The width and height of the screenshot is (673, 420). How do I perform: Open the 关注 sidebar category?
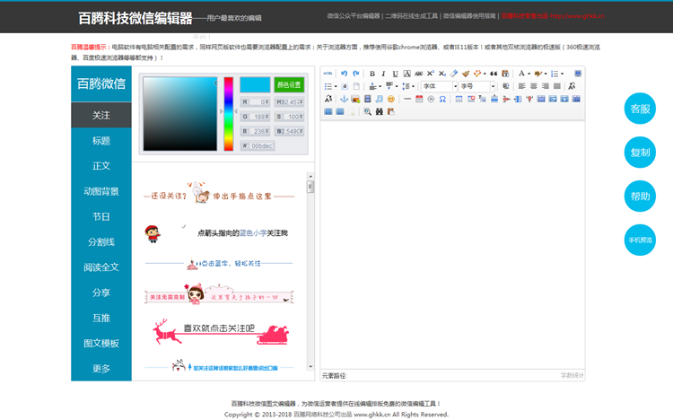tap(101, 115)
